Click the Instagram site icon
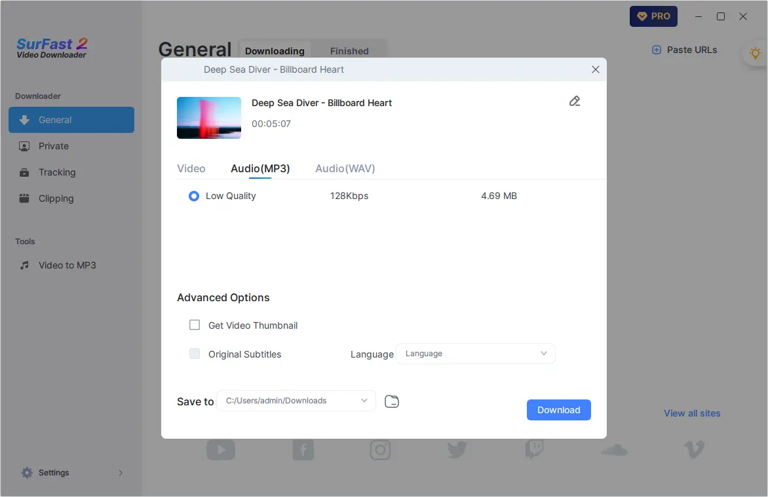 pos(380,449)
